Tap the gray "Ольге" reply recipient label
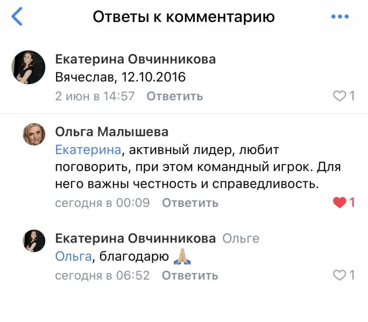This screenshot has width=368, height=322. tap(240, 239)
